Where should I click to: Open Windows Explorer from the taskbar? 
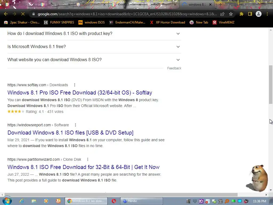pos(34,201)
